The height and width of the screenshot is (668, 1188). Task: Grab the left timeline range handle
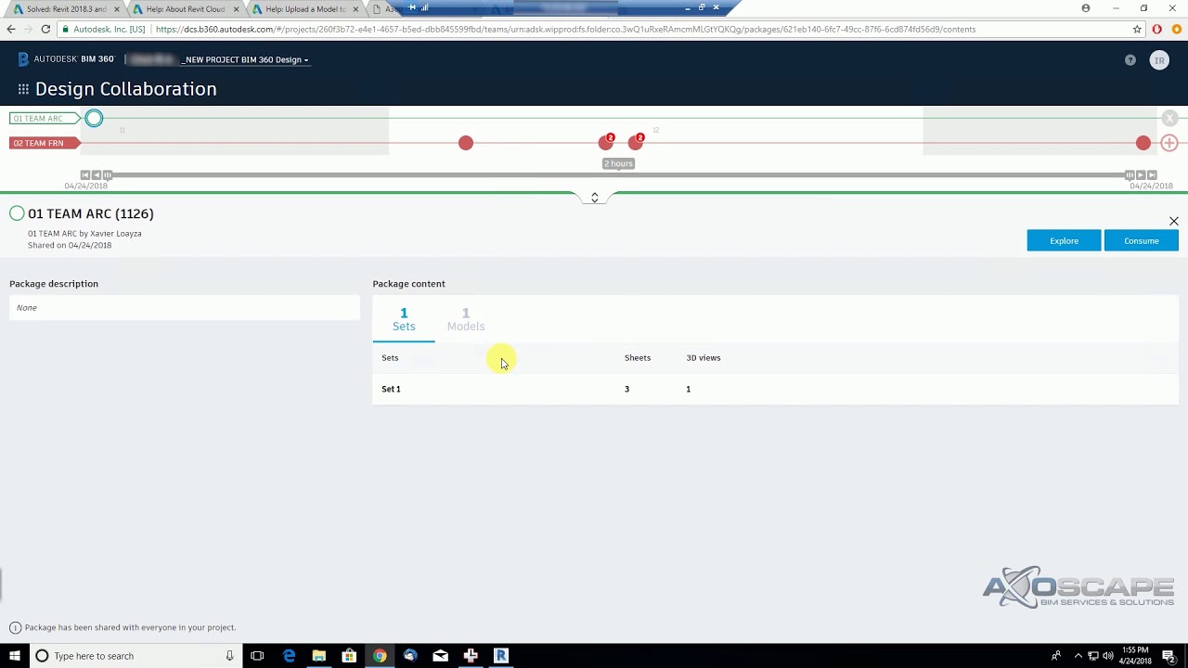(108, 174)
